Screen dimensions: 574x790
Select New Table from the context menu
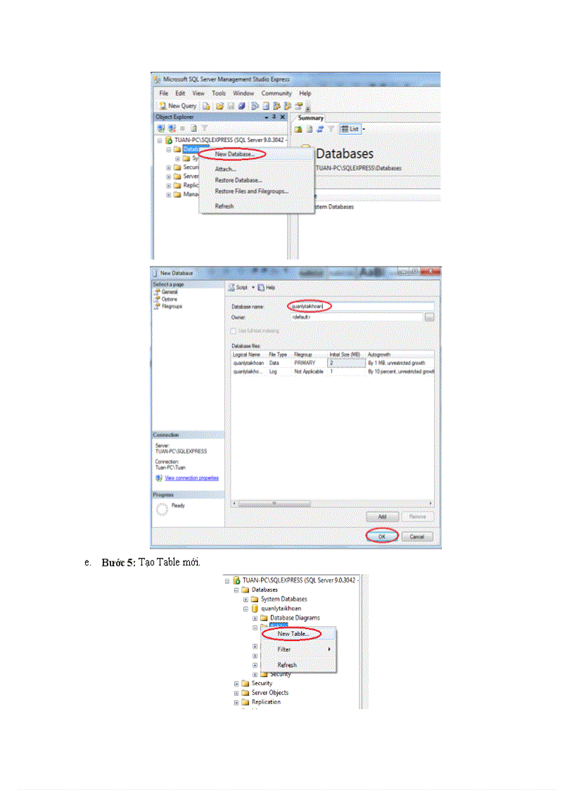pyautogui.click(x=293, y=634)
